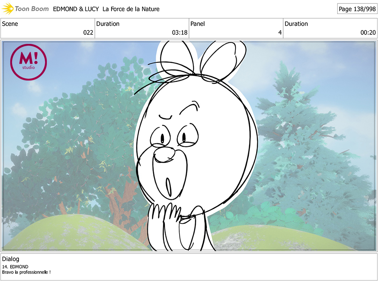
Task: Select the title text 'EDMOND & LUCY'
Action: (x=76, y=9)
